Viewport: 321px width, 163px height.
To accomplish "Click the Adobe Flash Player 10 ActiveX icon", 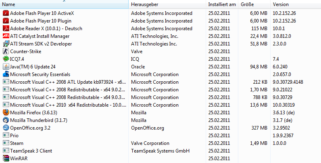I will pyautogui.click(x=6, y=13).
